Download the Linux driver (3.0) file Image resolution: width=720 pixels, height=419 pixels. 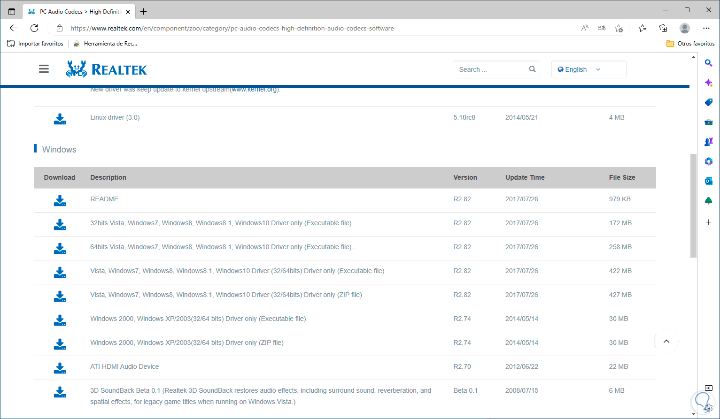pyautogui.click(x=60, y=119)
